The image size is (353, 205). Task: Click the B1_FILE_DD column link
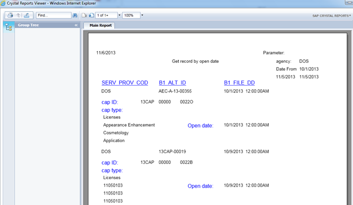(x=239, y=83)
